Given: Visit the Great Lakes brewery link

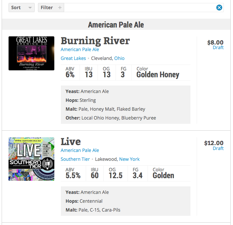Looking at the screenshot, I should [73, 58].
